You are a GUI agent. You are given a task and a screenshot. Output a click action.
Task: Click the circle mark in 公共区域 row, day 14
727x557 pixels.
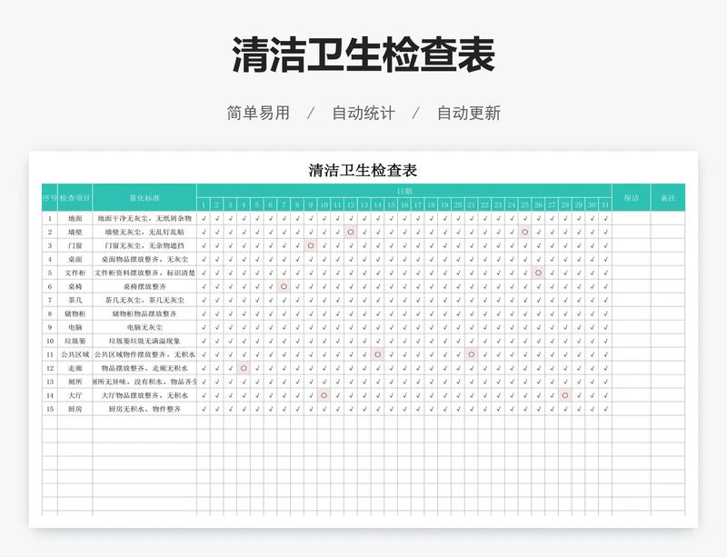point(378,354)
